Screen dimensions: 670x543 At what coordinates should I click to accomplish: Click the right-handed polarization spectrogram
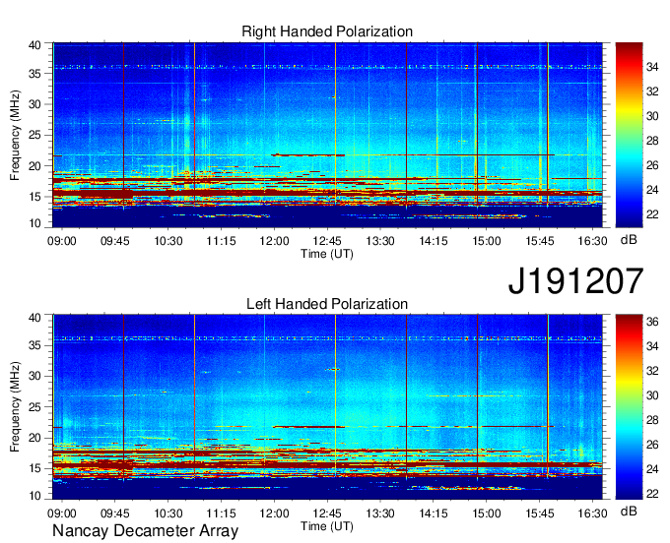328,135
